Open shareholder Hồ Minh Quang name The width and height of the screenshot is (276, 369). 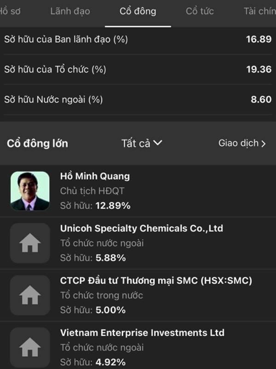click(95, 176)
